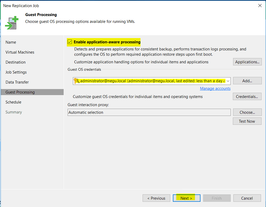Cancel the New Replication Job wizard

247,198
